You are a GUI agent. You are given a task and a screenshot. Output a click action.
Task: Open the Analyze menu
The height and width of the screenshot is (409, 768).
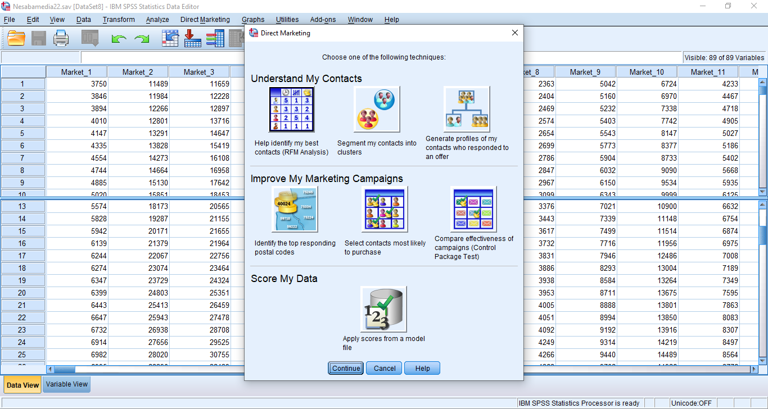[x=157, y=20]
